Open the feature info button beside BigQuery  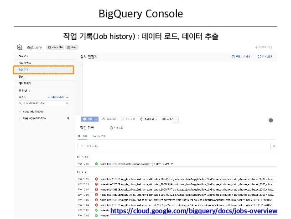point(55,48)
